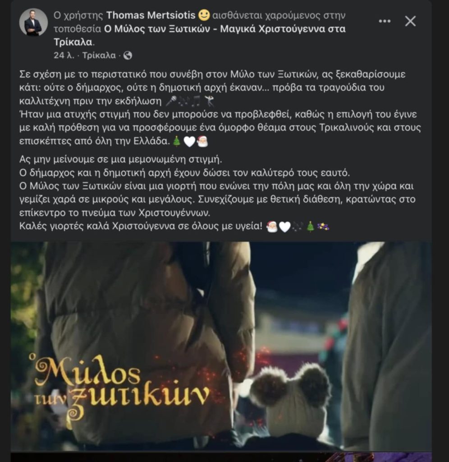Click the dancer emoji after εκδήλωση
This screenshot has height=462, width=449.
(x=209, y=101)
